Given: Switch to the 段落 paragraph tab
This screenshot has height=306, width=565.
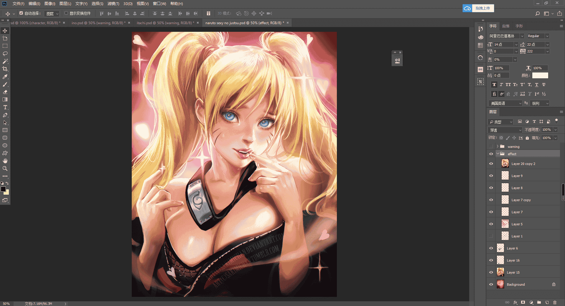Looking at the screenshot, I should click(506, 26).
